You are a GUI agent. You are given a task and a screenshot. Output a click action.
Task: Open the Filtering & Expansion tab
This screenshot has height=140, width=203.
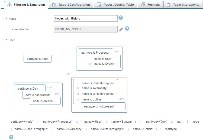[x=26, y=5]
